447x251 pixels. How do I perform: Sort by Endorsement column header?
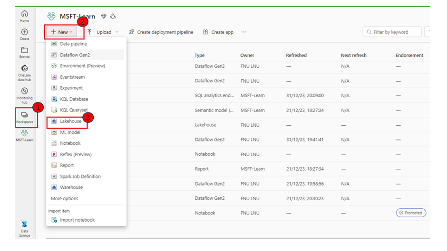[409, 55]
